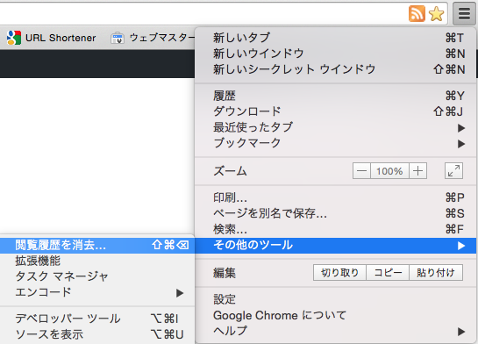Open ダウンロード from the menu
This screenshot has width=478, height=344.
335,111
